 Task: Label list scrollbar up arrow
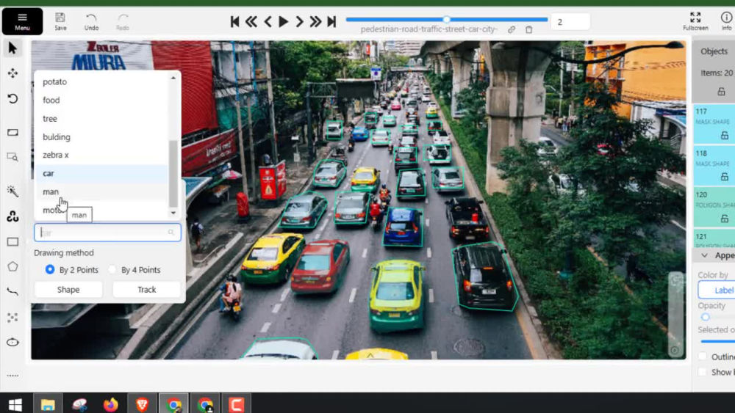coord(173,78)
